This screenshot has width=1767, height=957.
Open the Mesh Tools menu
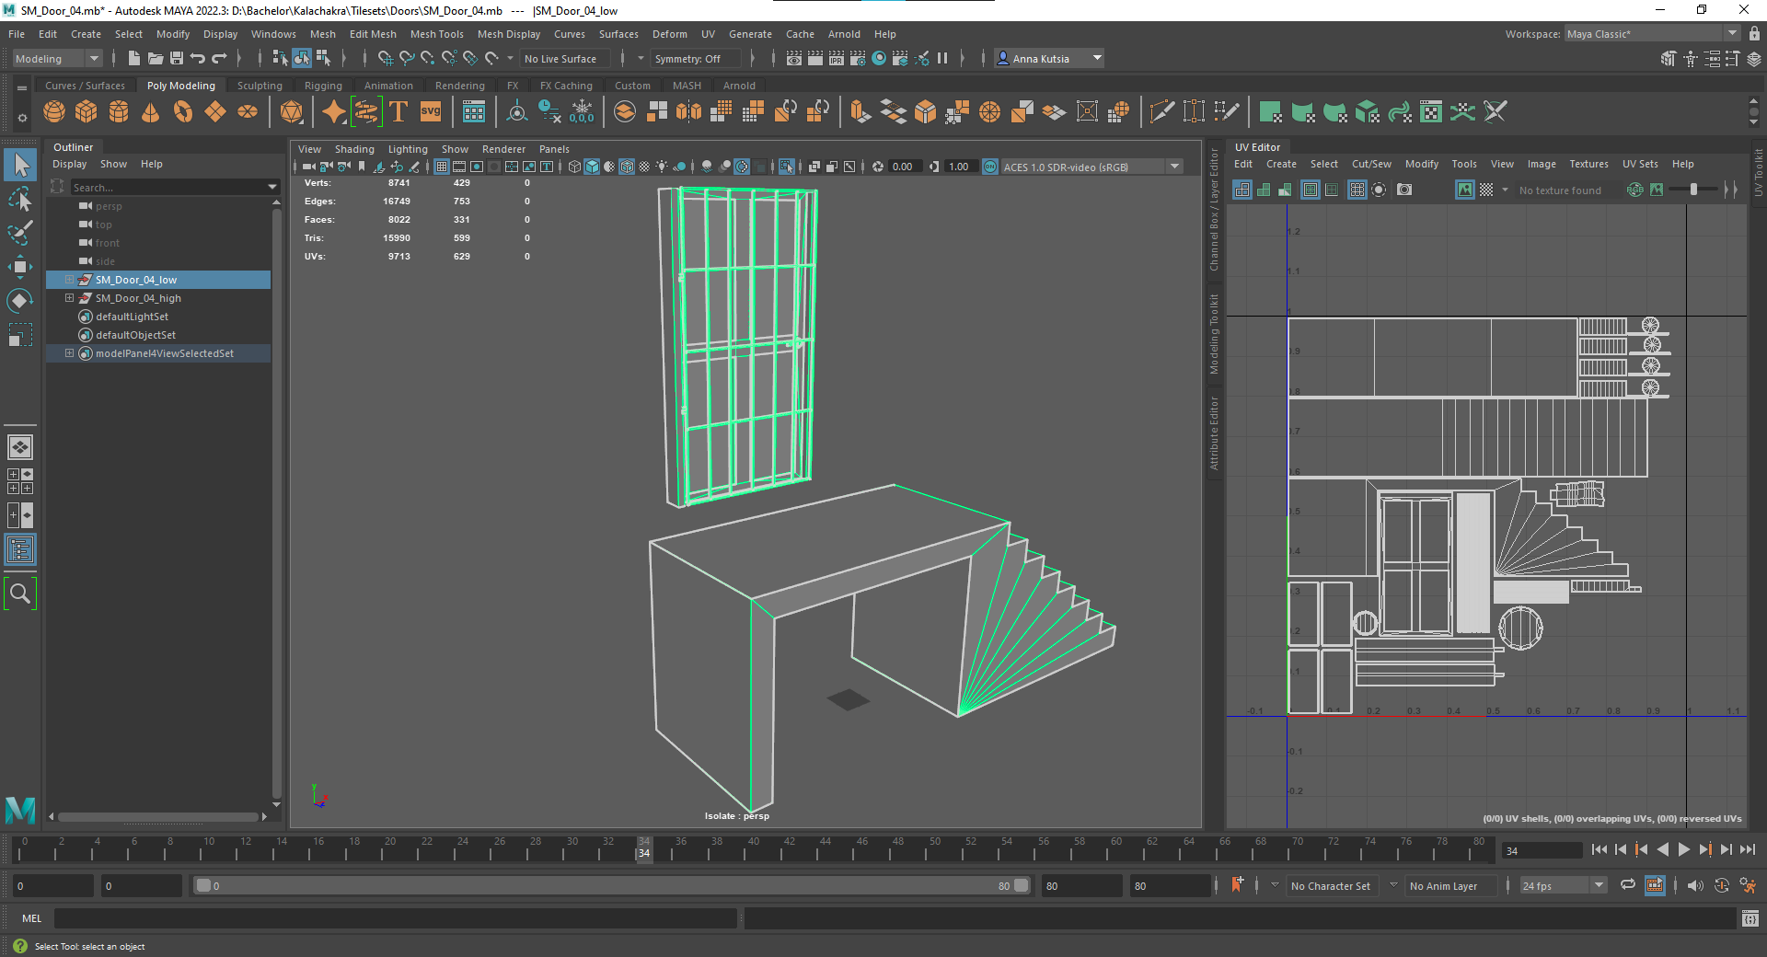click(436, 34)
